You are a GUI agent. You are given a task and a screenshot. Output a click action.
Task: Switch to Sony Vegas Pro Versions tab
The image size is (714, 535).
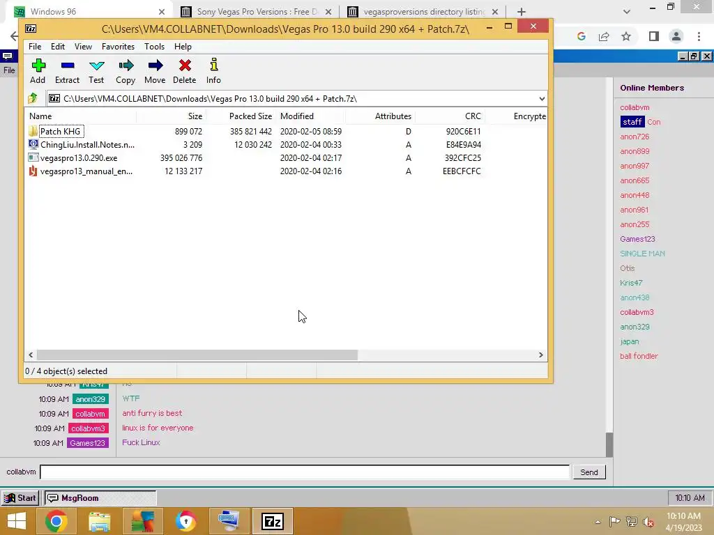click(x=257, y=12)
